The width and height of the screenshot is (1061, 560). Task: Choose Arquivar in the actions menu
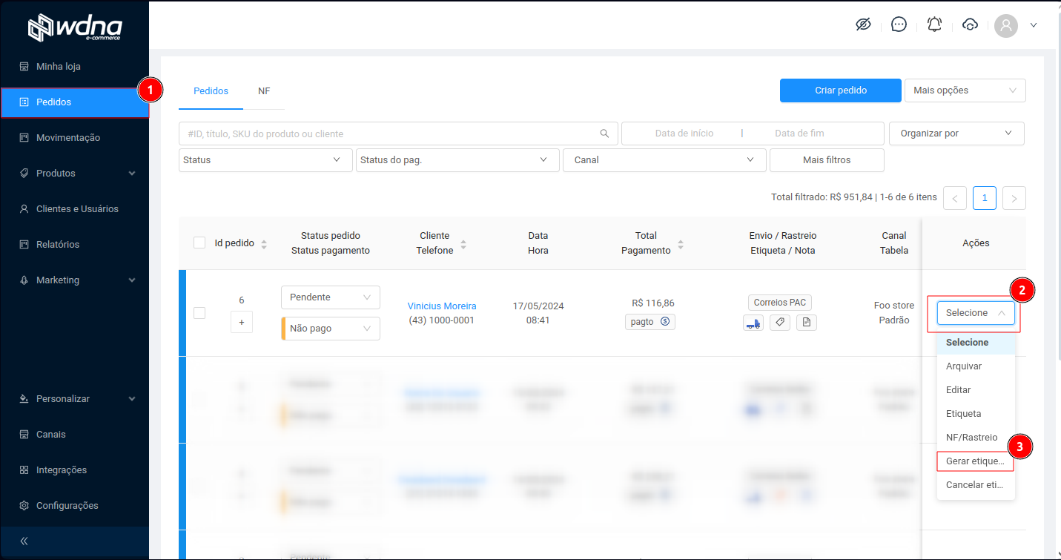coord(976,366)
